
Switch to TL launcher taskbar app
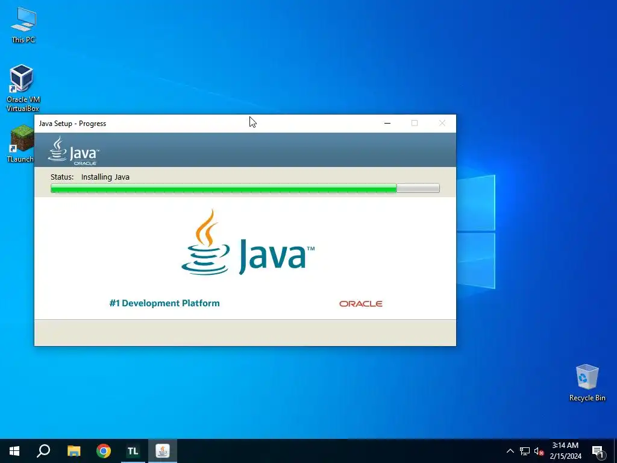pos(133,451)
